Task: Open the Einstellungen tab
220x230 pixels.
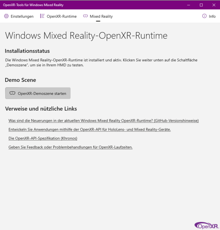Action: click(x=19, y=16)
